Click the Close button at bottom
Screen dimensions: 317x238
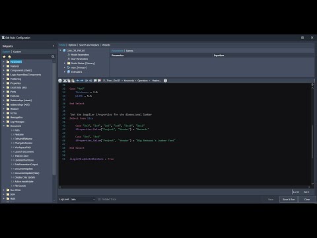(x=307, y=199)
